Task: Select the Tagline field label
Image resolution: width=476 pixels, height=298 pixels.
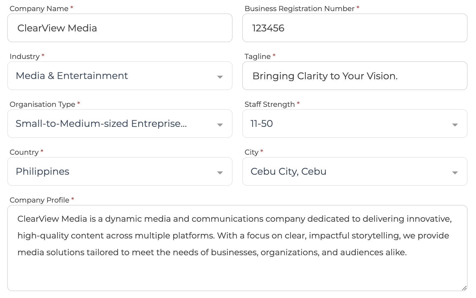Action: point(257,57)
